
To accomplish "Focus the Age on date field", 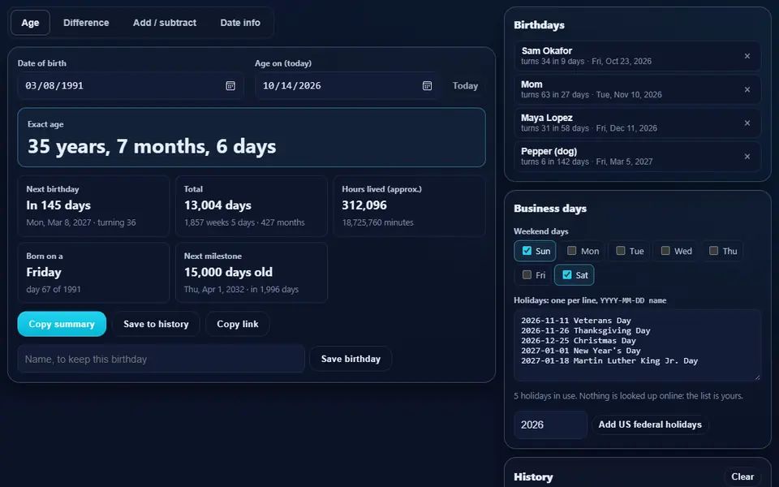I will click(x=346, y=85).
